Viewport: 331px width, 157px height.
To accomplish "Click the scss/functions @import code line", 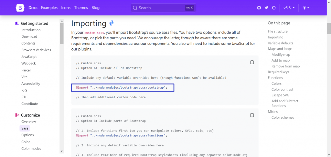I will 122,135.
